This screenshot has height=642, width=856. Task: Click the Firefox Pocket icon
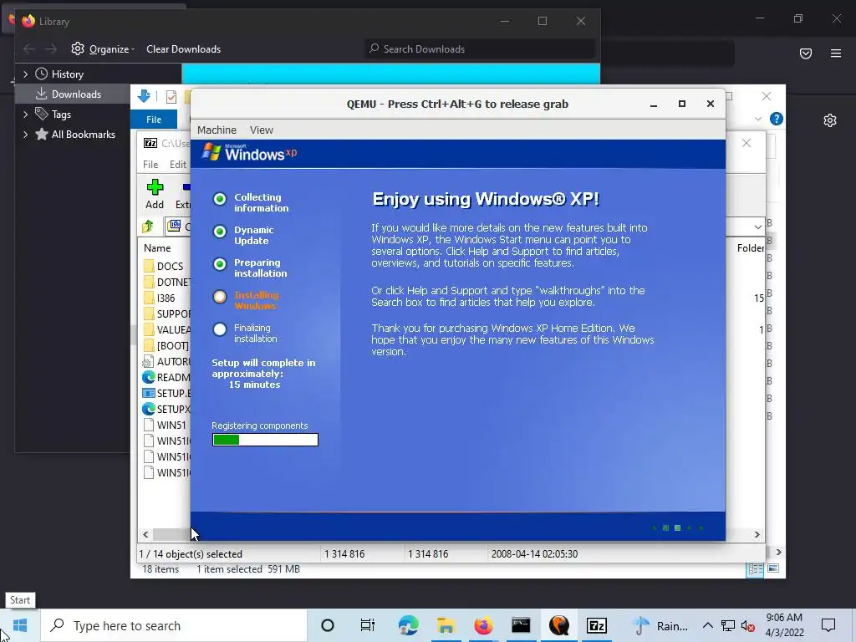pyautogui.click(x=805, y=53)
